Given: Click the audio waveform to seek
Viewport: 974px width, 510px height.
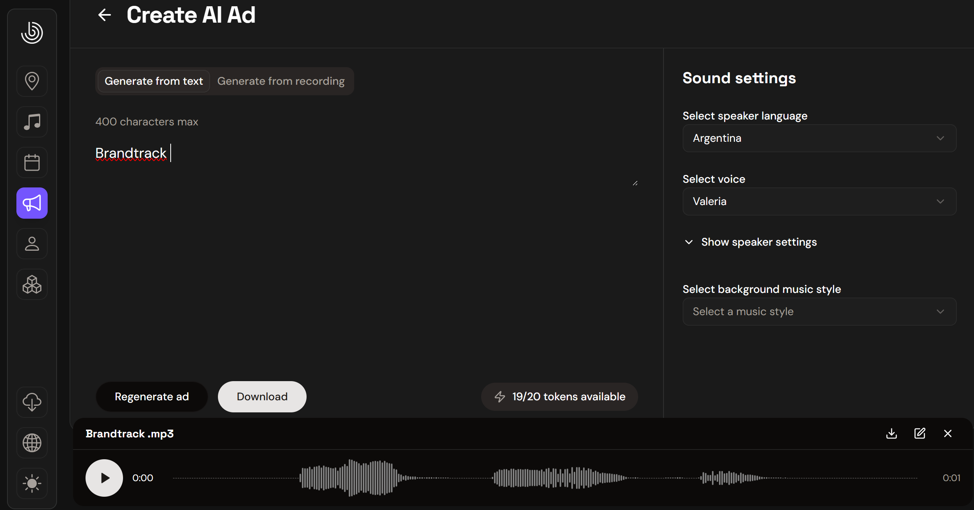Looking at the screenshot, I should click(x=545, y=478).
